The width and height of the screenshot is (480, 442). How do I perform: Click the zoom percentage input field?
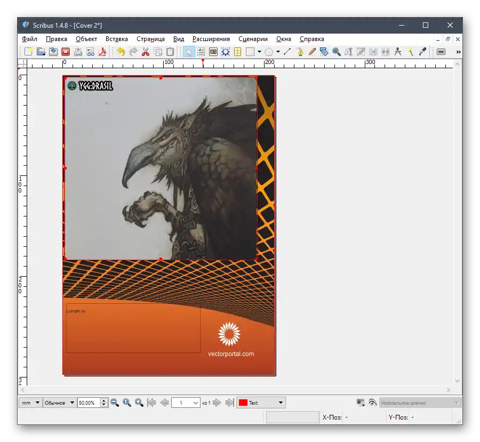pos(89,403)
